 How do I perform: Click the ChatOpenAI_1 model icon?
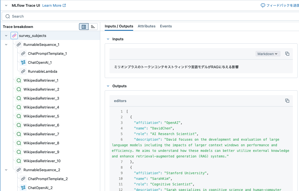[23, 62]
